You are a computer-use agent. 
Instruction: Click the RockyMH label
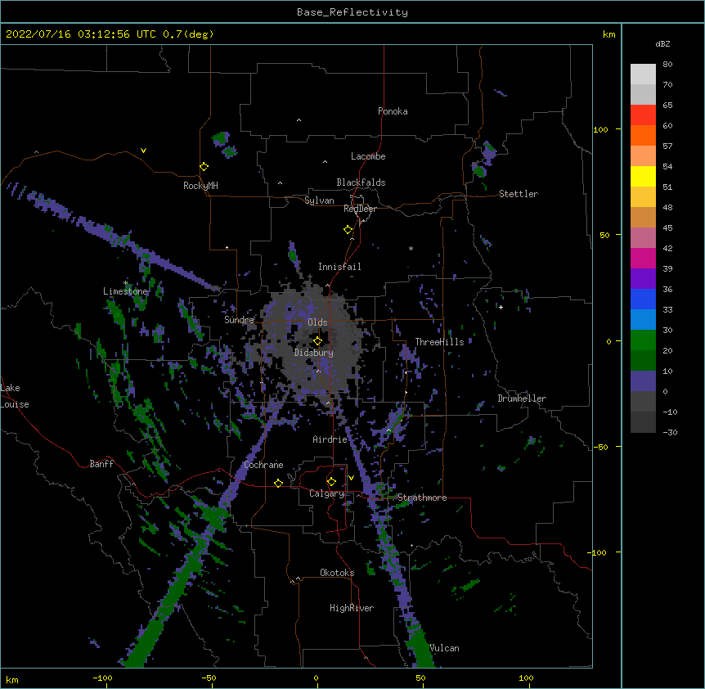(x=200, y=186)
